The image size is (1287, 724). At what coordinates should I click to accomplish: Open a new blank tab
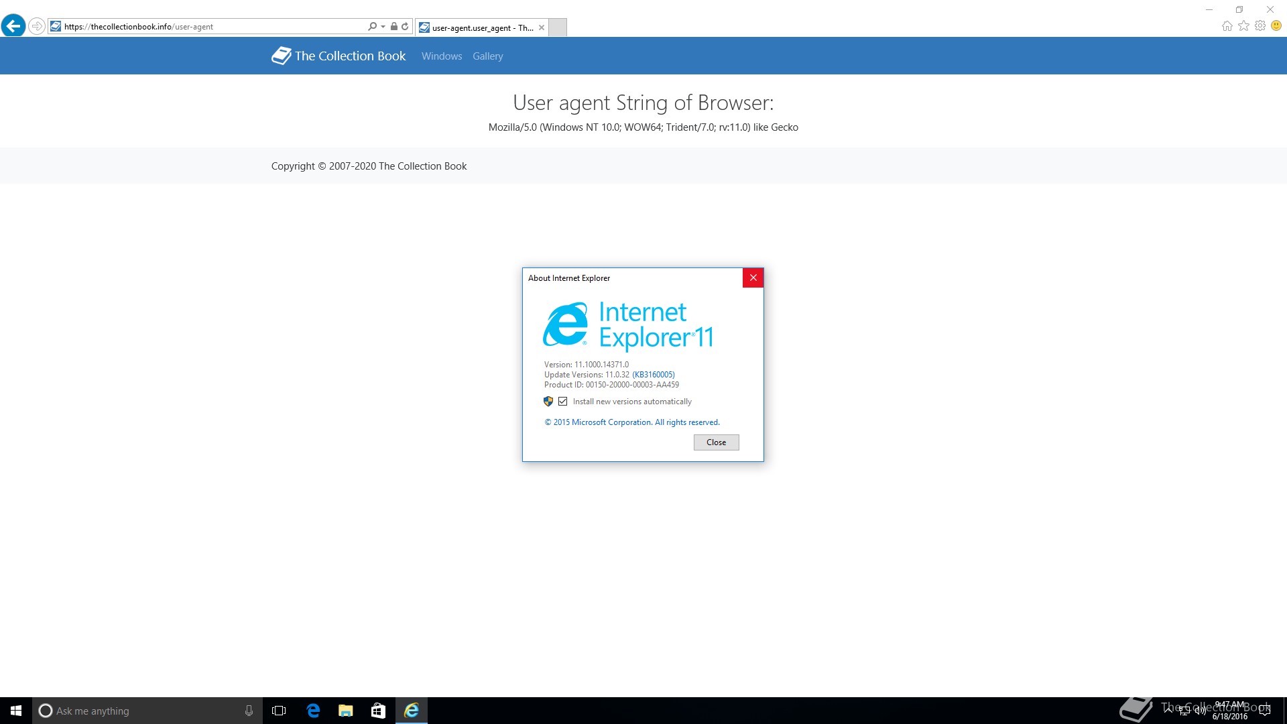558,27
